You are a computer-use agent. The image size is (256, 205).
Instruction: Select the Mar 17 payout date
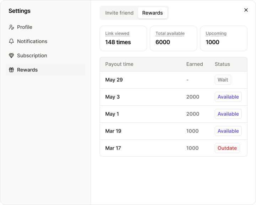(113, 148)
